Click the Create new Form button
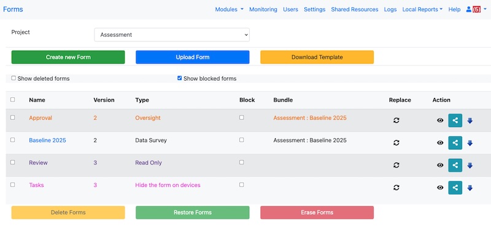This screenshot has width=491, height=228. (x=68, y=57)
